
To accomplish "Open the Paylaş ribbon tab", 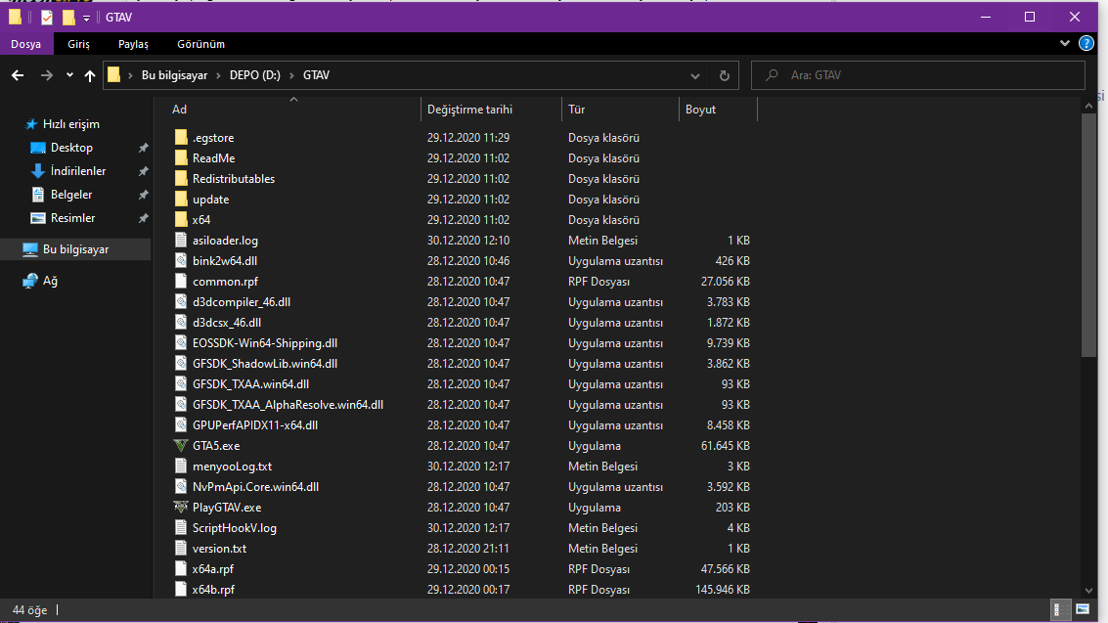I will [x=133, y=44].
